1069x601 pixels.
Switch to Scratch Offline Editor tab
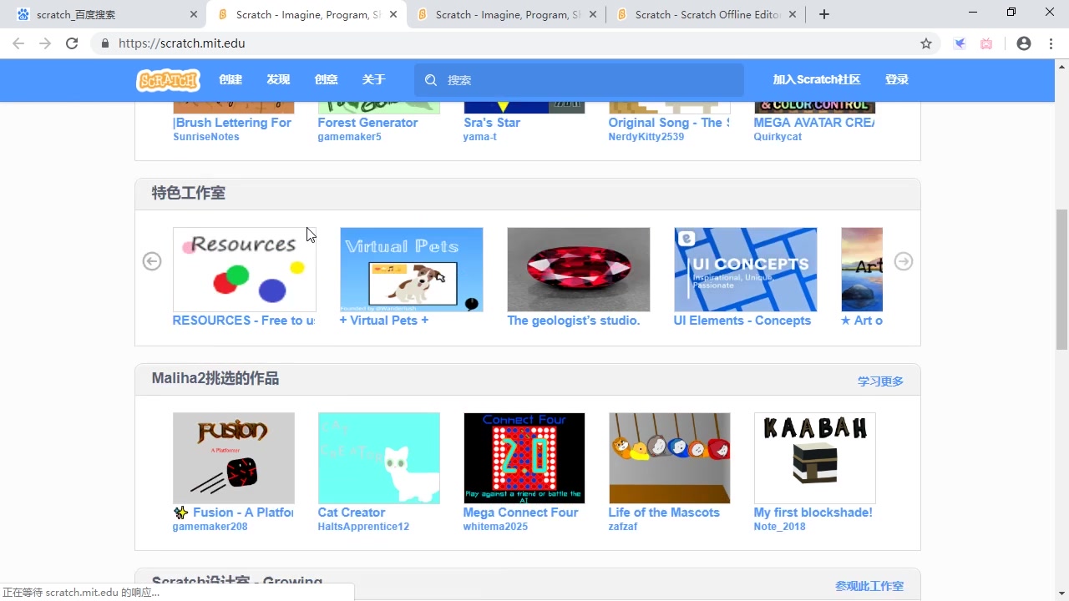[707, 15]
